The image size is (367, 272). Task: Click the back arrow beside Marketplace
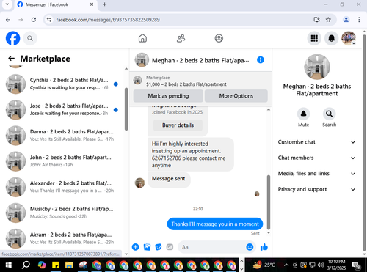click(11, 59)
